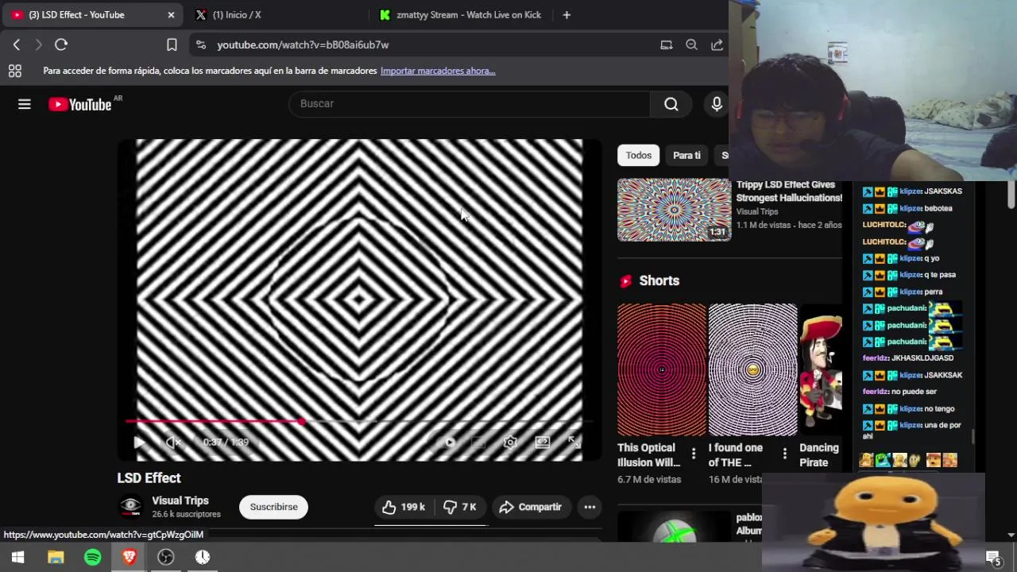This screenshot has height=572, width=1017.
Task: Click Importar marcadores ahora link
Action: pos(438,71)
